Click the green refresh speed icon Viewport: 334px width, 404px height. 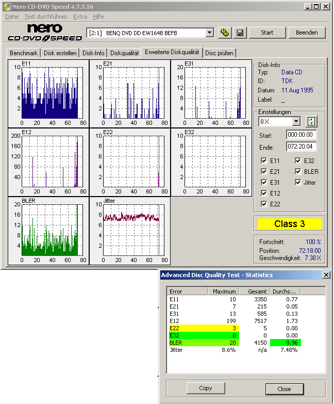point(311,121)
